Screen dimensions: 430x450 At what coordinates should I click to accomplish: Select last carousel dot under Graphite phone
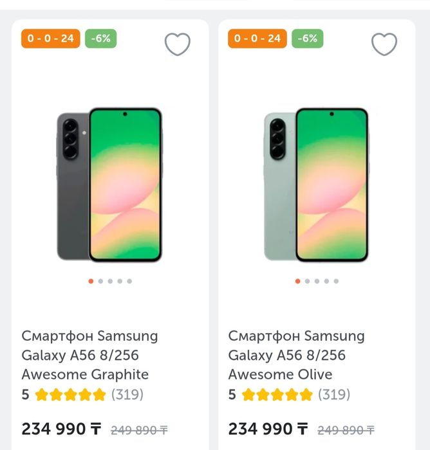tap(129, 281)
